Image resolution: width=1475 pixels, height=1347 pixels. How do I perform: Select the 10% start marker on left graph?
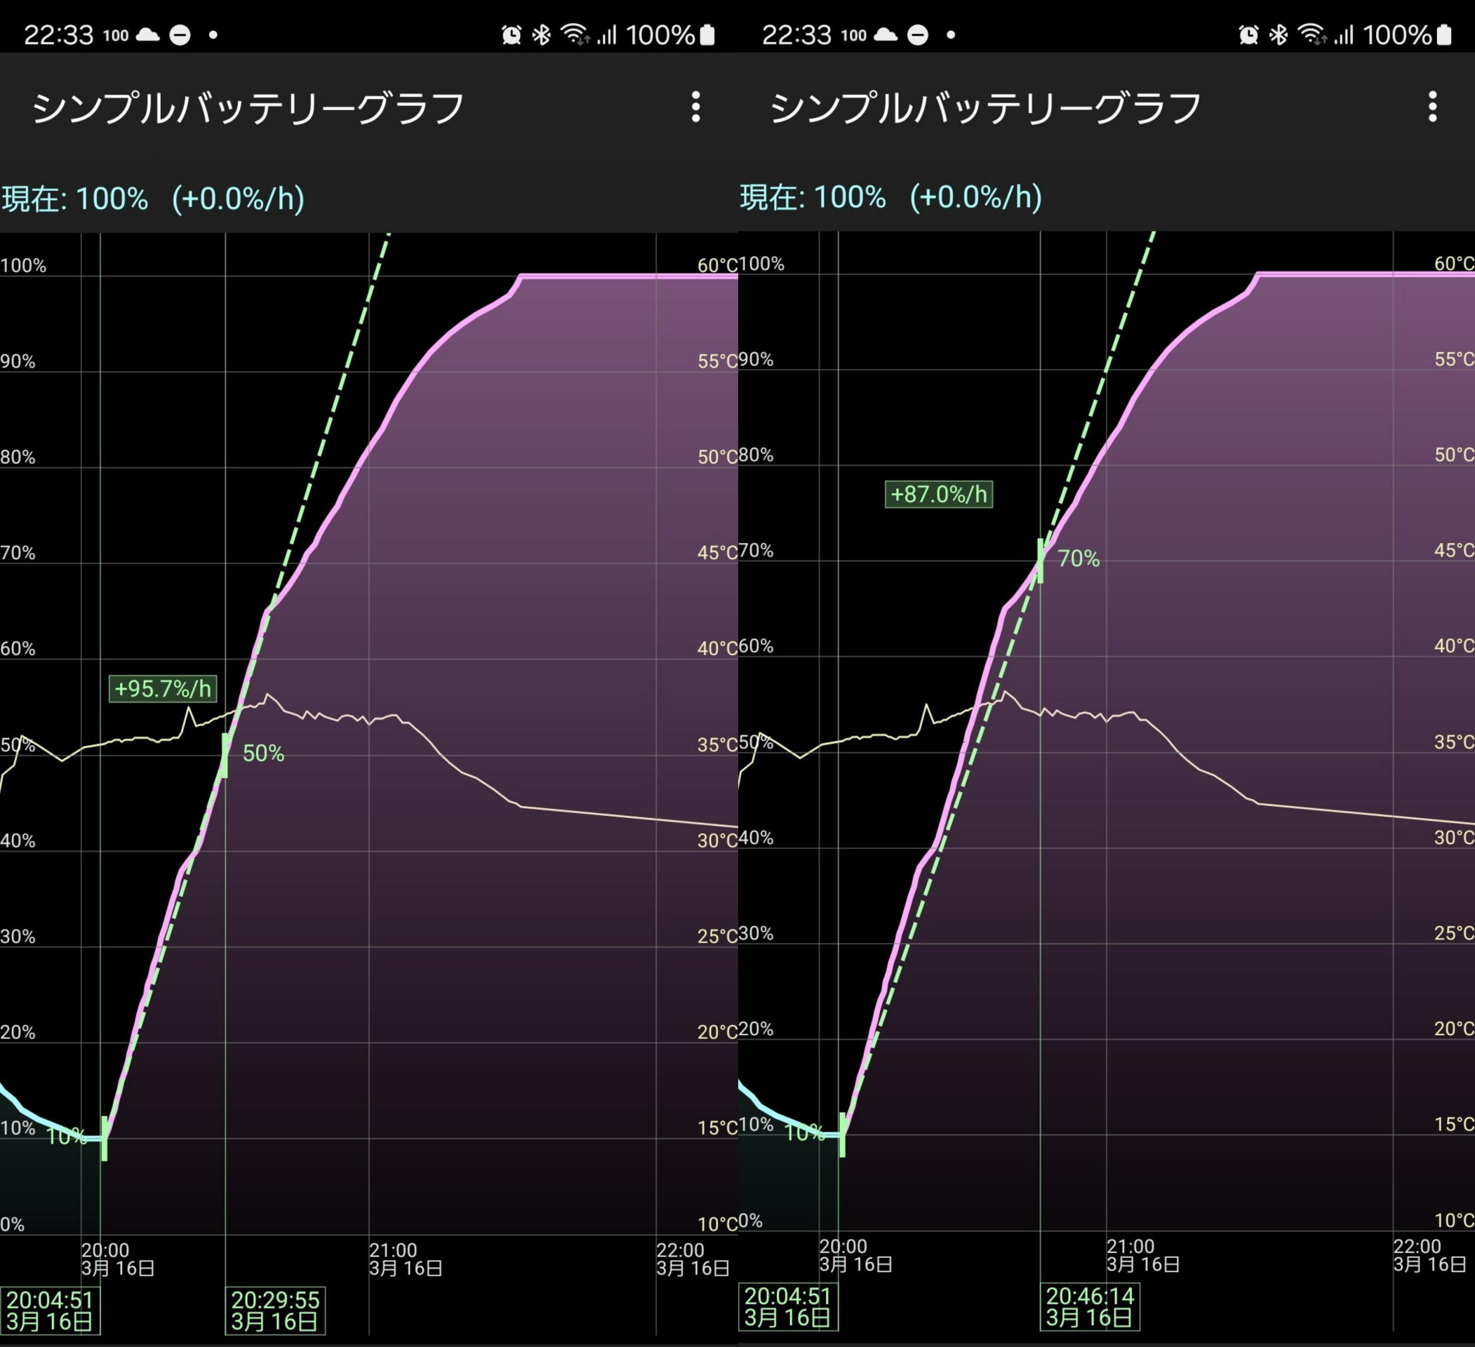(104, 1138)
